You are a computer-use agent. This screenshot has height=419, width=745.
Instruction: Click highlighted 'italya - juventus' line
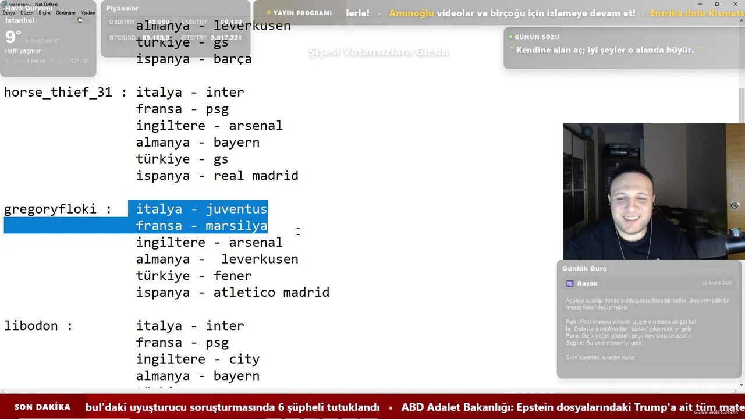click(201, 209)
